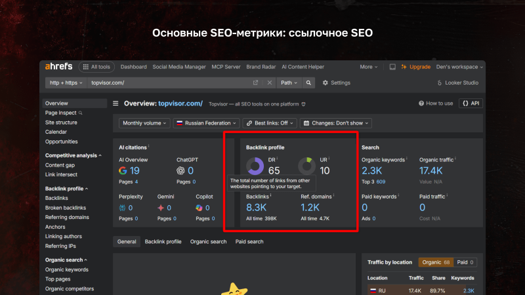Viewport: 525px width, 295px height.
Task: Switch to the Backlink profile tab
Action: (x=163, y=241)
